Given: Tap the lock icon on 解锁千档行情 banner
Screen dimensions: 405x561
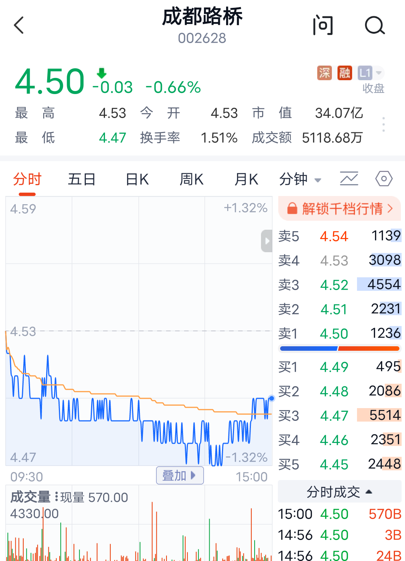Looking at the screenshot, I should tap(292, 209).
